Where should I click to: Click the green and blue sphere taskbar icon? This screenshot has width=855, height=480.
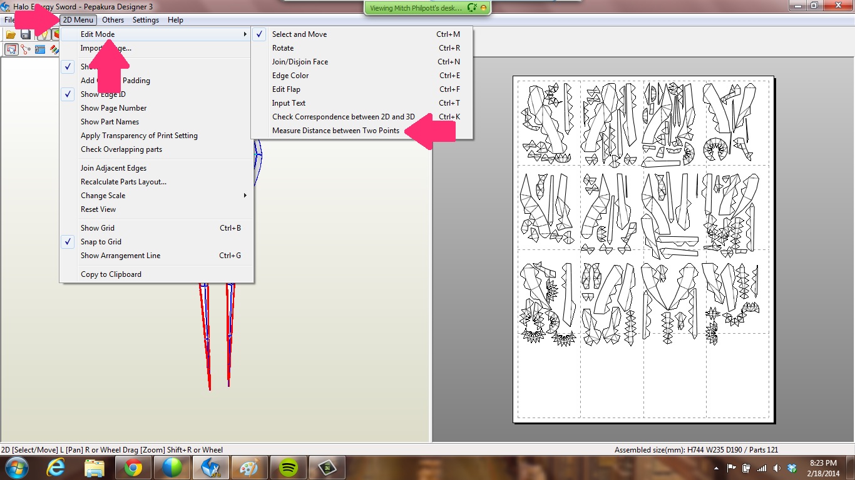point(172,467)
